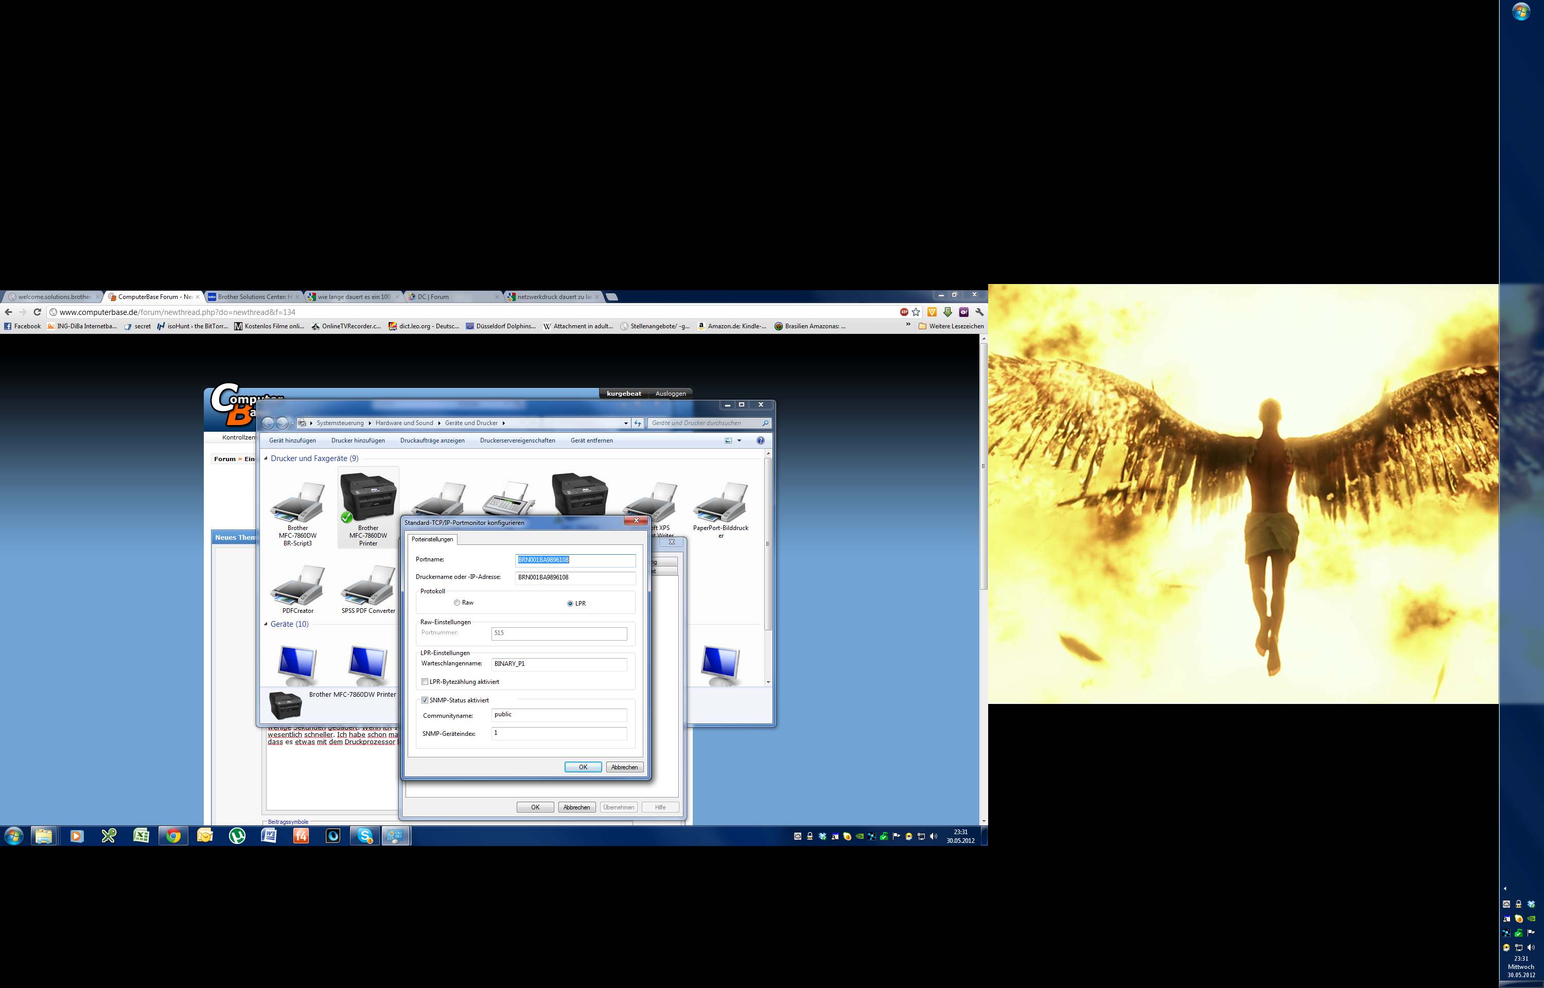Open Skype from the taskbar

point(365,836)
